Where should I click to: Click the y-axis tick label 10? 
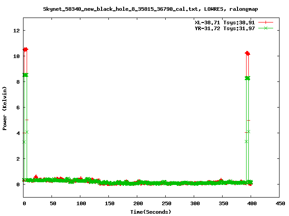click(x=17, y=56)
